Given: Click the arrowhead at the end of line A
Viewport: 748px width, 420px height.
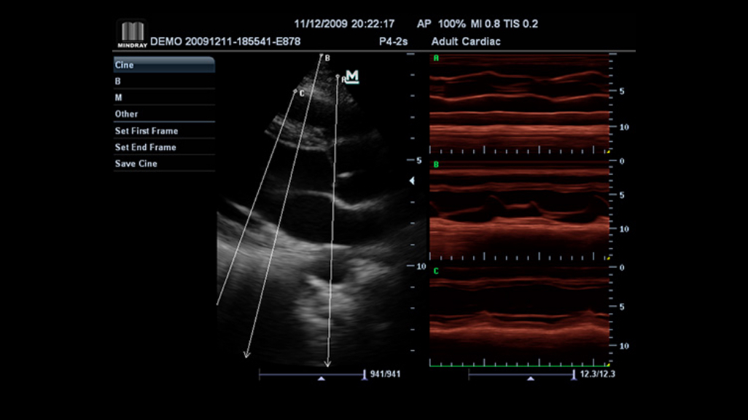Looking at the screenshot, I should click(x=327, y=363).
